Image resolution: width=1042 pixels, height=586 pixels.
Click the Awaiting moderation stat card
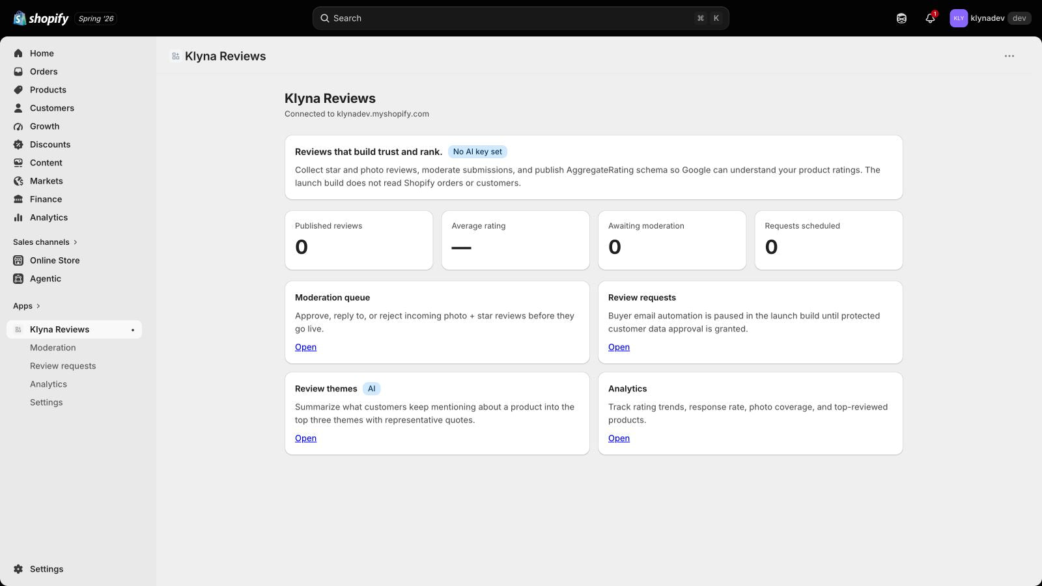(672, 240)
